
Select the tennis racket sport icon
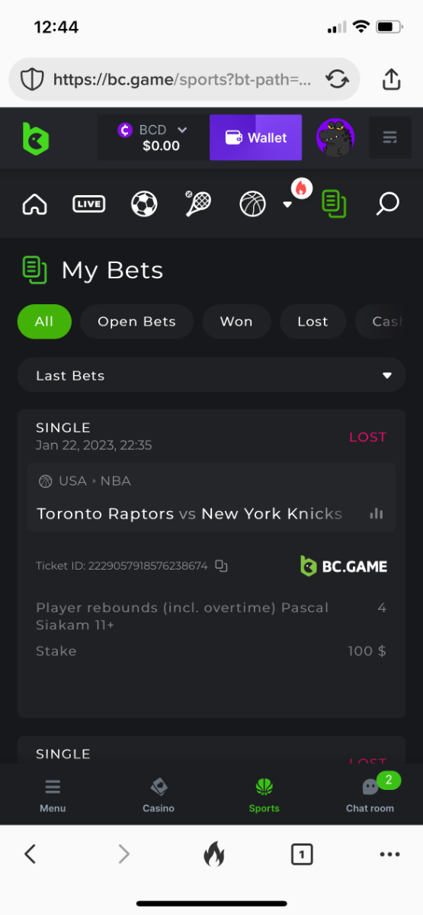tap(199, 204)
